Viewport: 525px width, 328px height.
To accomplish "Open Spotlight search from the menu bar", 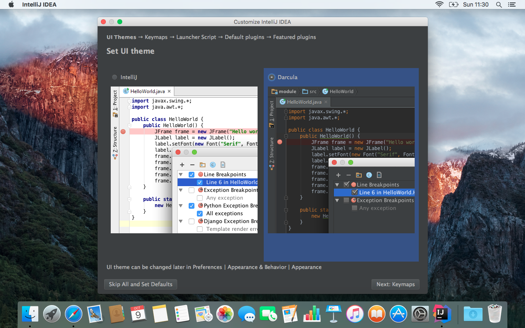I will pos(499,5).
